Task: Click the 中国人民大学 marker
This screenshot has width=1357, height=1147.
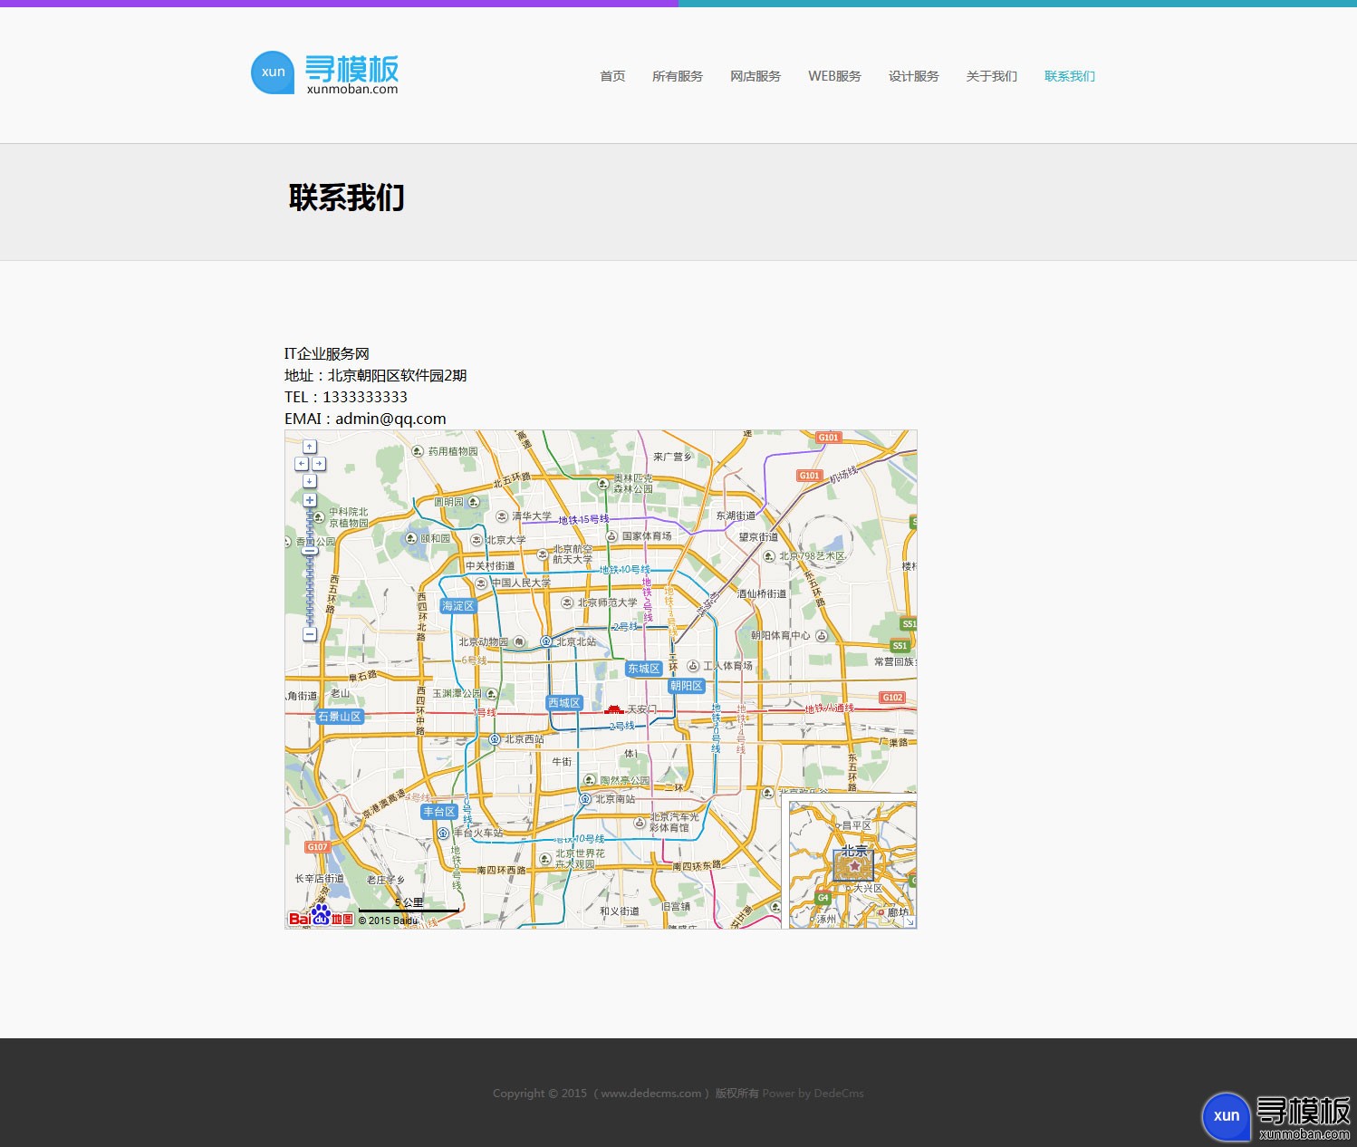Action: (481, 583)
